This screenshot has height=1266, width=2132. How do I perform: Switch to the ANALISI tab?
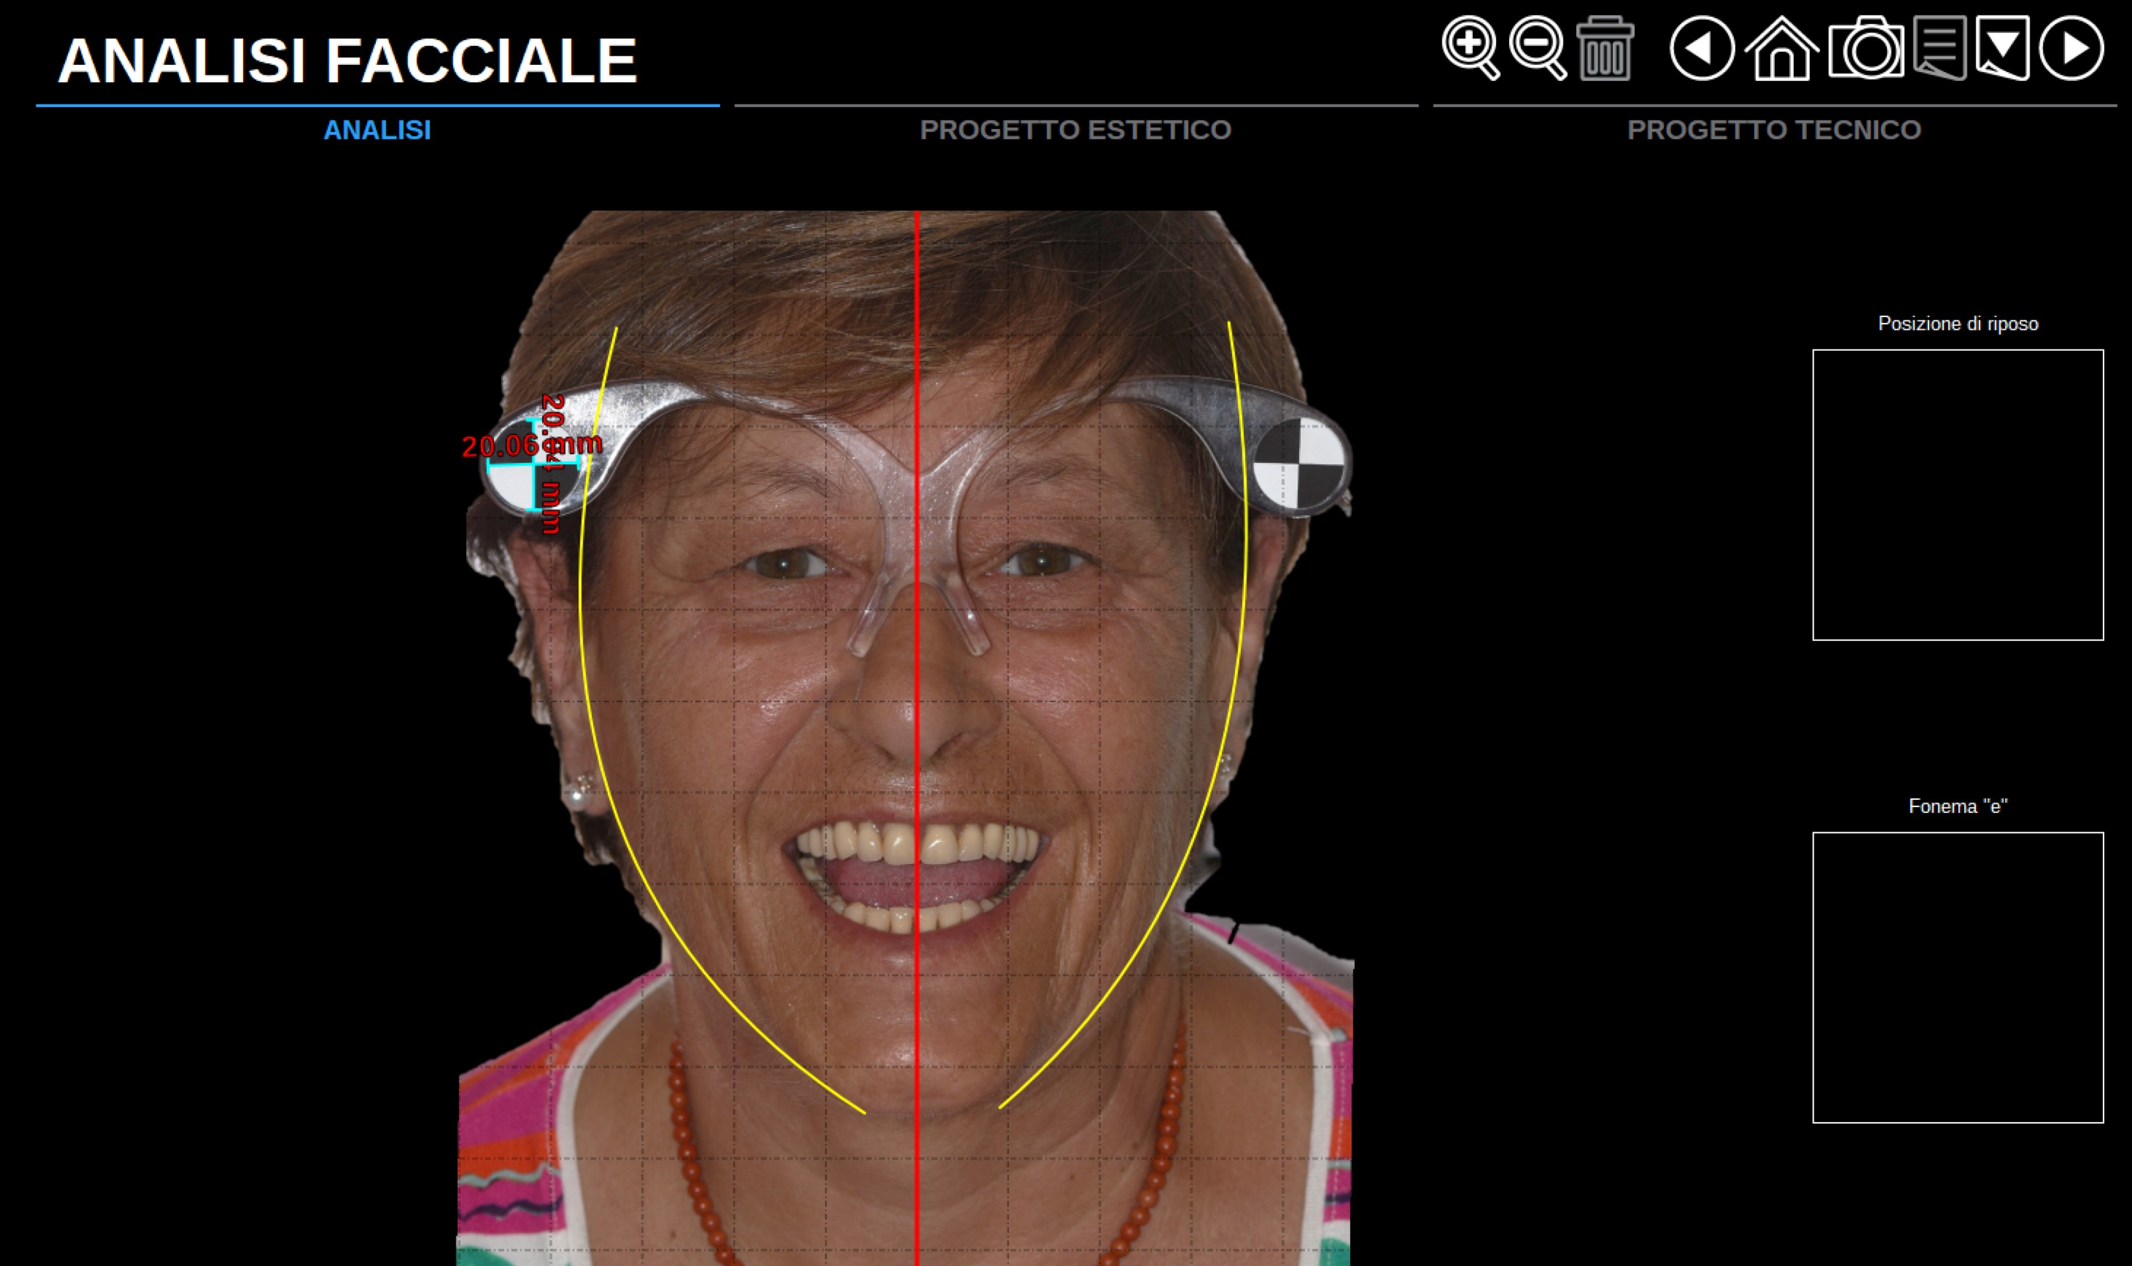pyautogui.click(x=377, y=130)
